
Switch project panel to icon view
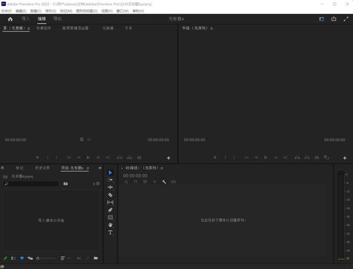tap(22, 258)
